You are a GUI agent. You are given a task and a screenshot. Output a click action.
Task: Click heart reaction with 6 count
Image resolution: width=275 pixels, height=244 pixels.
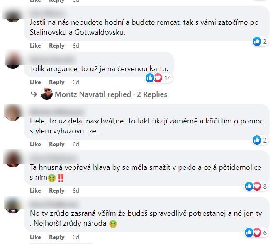pos(257,233)
